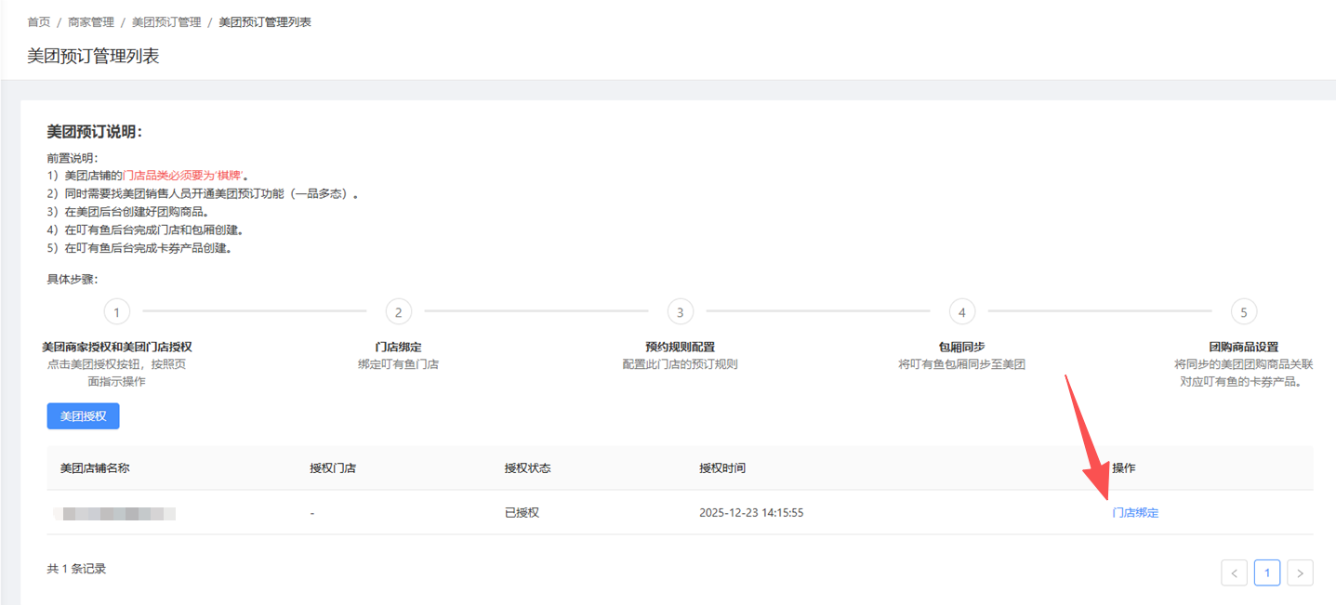
Task: Click 授权时间 column header
Action: pyautogui.click(x=722, y=468)
